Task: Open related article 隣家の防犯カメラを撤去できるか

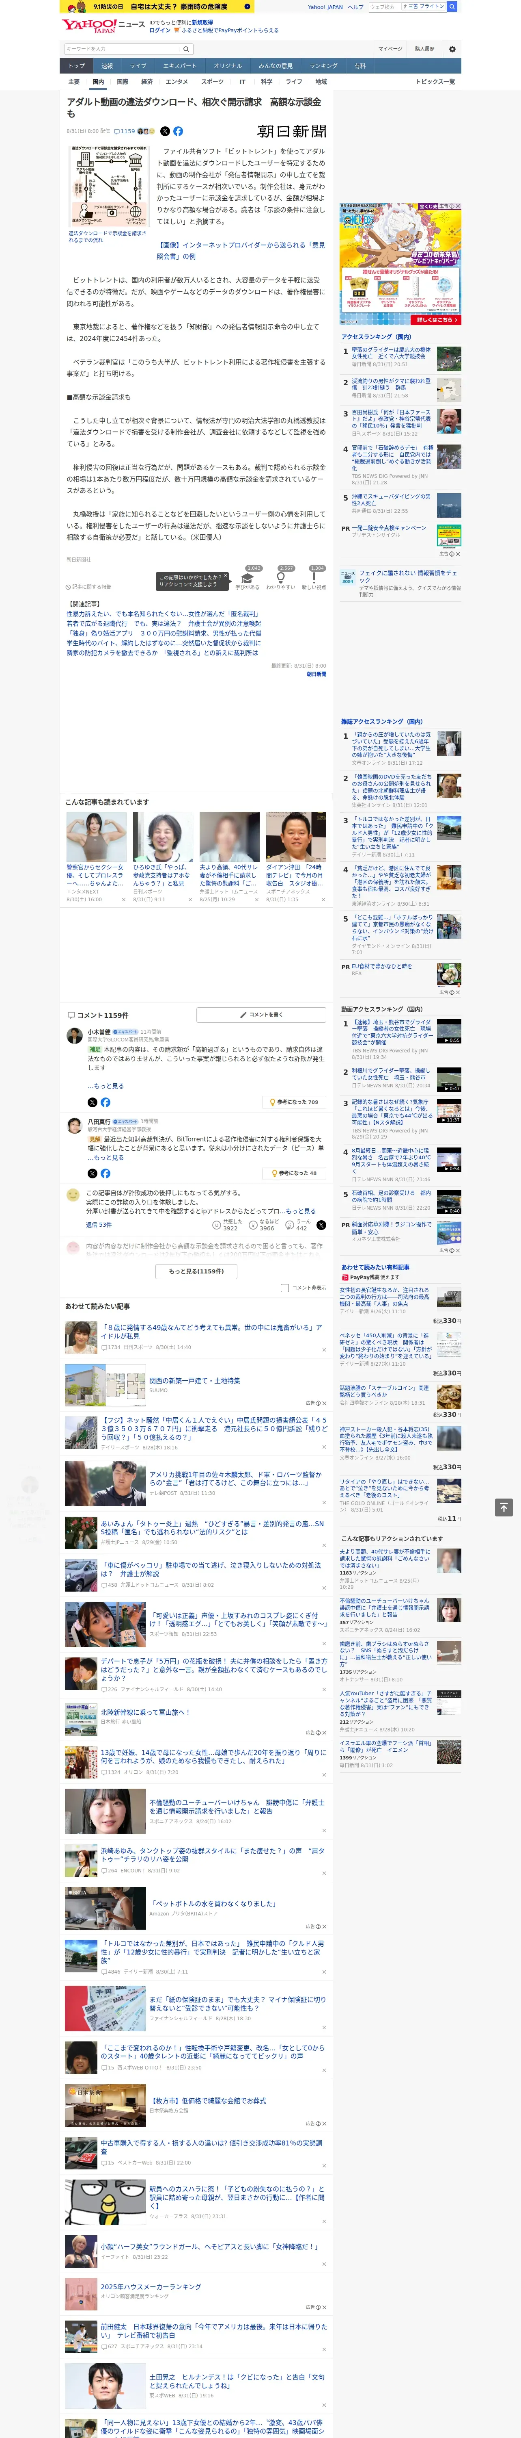Action: pos(161,652)
